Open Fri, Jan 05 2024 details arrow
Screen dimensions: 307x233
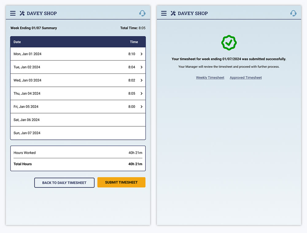pyautogui.click(x=142, y=107)
